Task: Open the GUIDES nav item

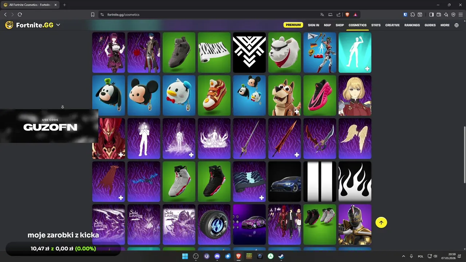Action: point(430,25)
